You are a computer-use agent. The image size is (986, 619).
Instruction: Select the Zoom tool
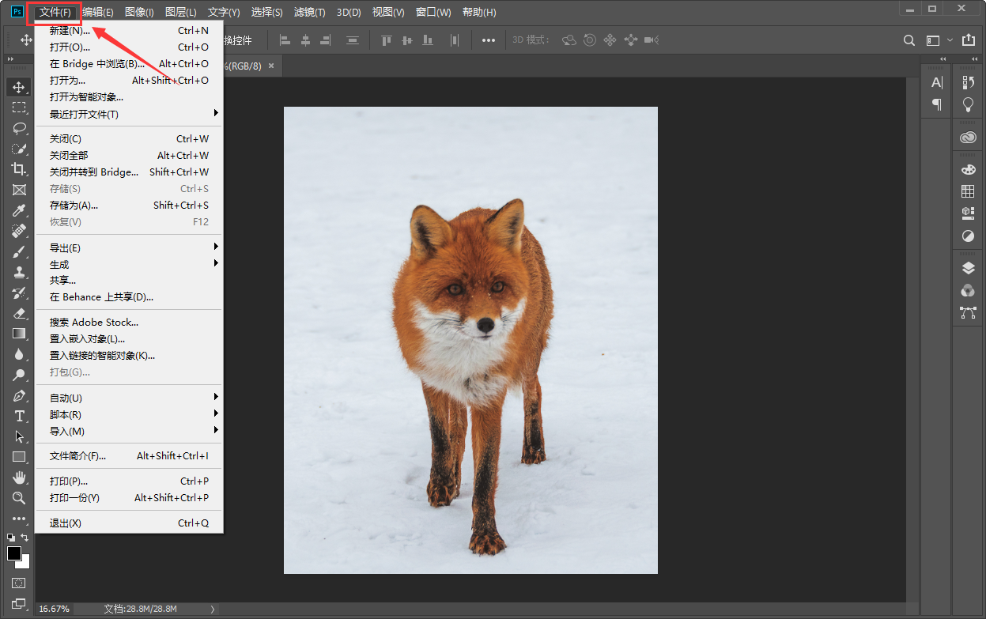(19, 498)
